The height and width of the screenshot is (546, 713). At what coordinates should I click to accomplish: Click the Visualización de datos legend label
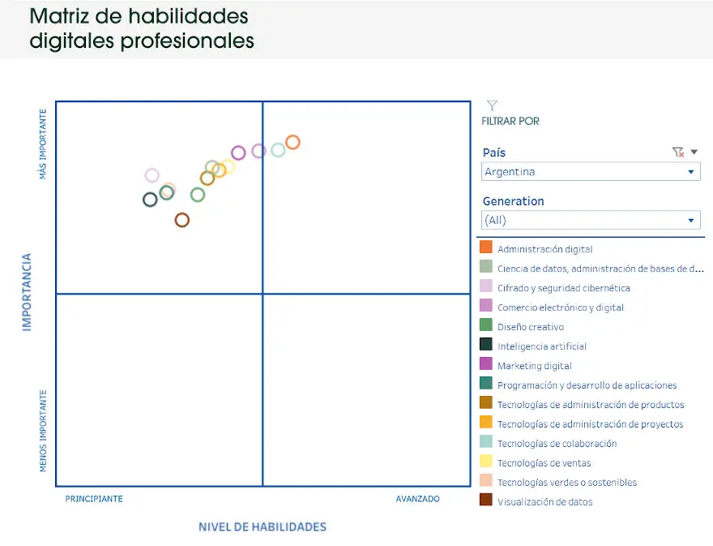pyautogui.click(x=544, y=502)
